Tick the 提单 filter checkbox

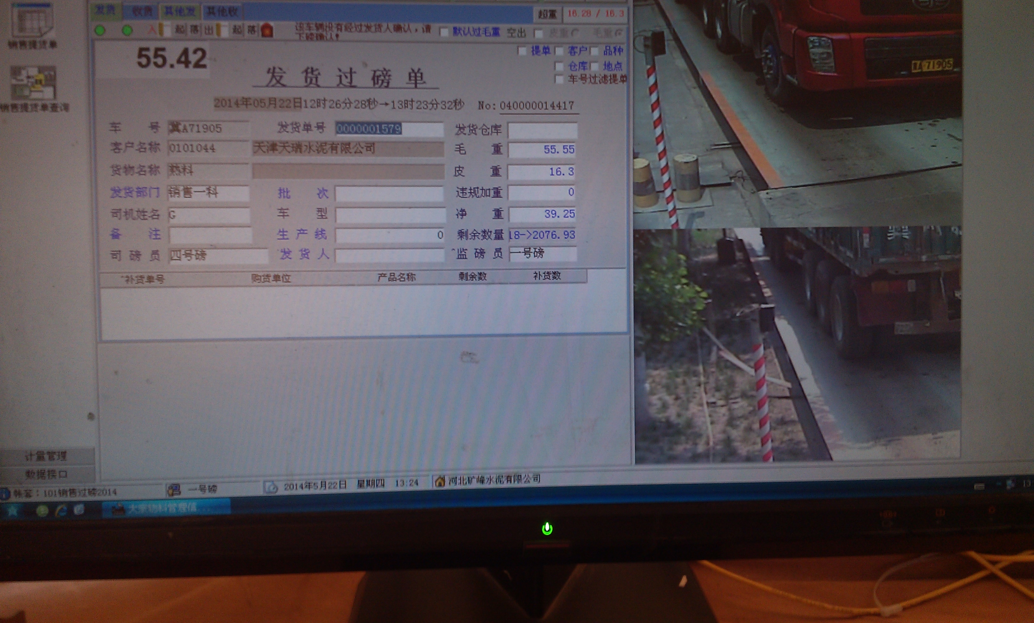click(x=522, y=51)
